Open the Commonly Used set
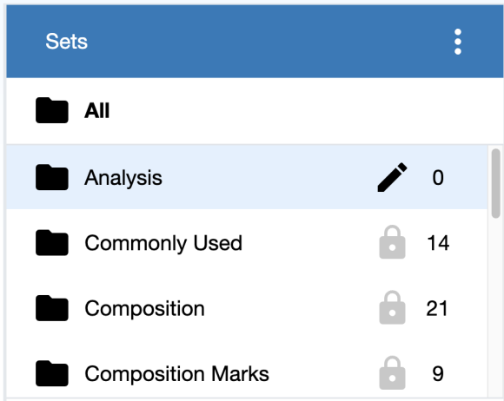The height and width of the screenshot is (401, 504). 247,242
